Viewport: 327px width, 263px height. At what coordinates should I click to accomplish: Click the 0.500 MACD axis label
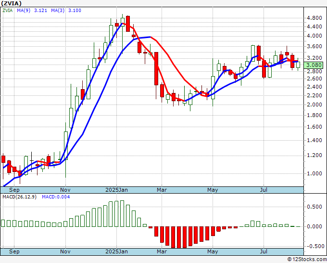pos(314,207)
